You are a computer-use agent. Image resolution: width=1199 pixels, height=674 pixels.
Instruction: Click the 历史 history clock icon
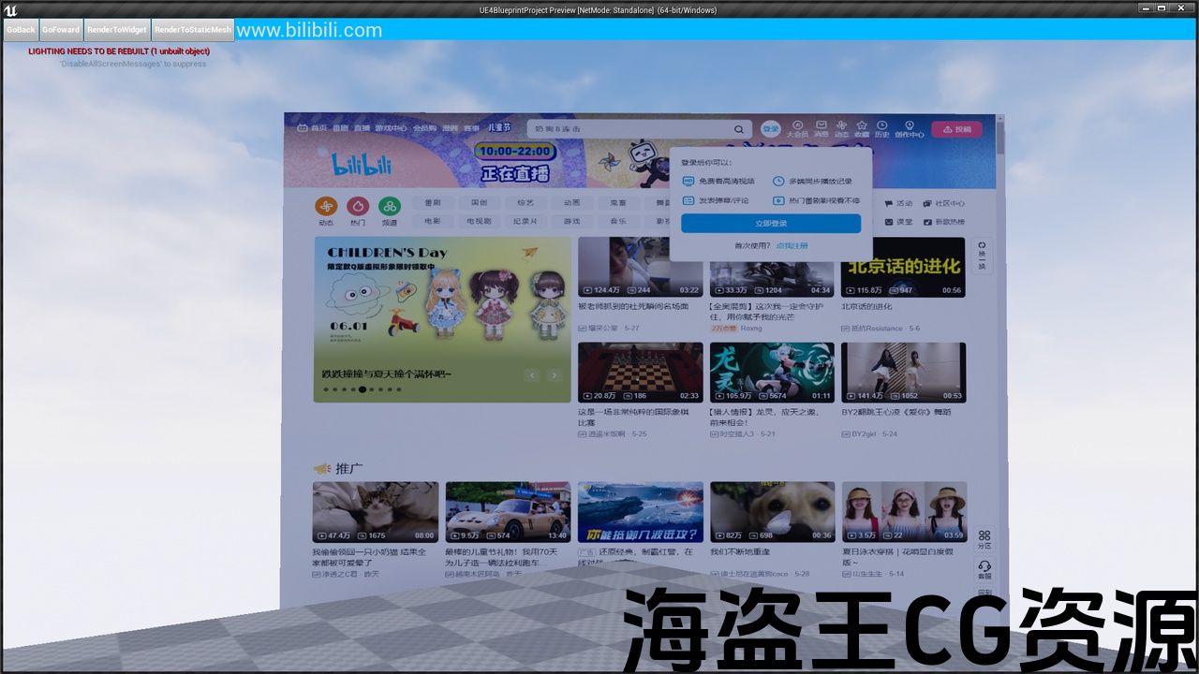click(882, 128)
